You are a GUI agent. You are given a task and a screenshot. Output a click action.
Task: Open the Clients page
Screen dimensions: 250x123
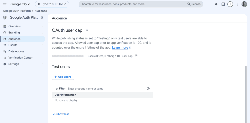point(13,45)
